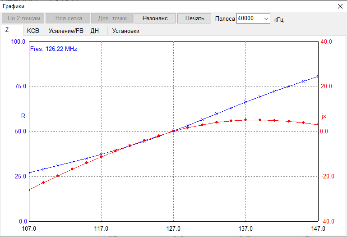Open the Полоса dropdown arrow
Image resolution: width=347 pixels, height=237 pixels.
click(266, 18)
